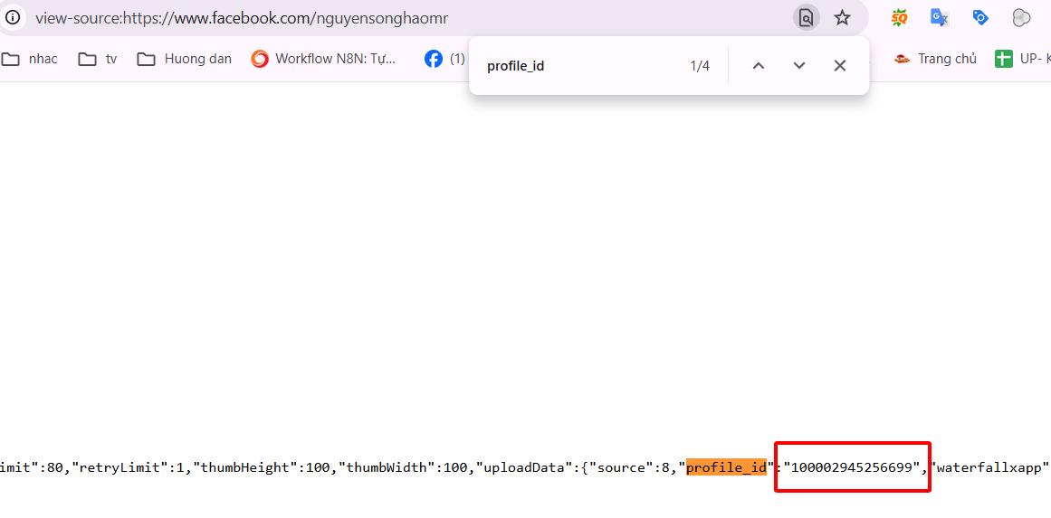Open the tv bookmarks folder
Viewport: 1051px width, 518px height.
tap(97, 59)
